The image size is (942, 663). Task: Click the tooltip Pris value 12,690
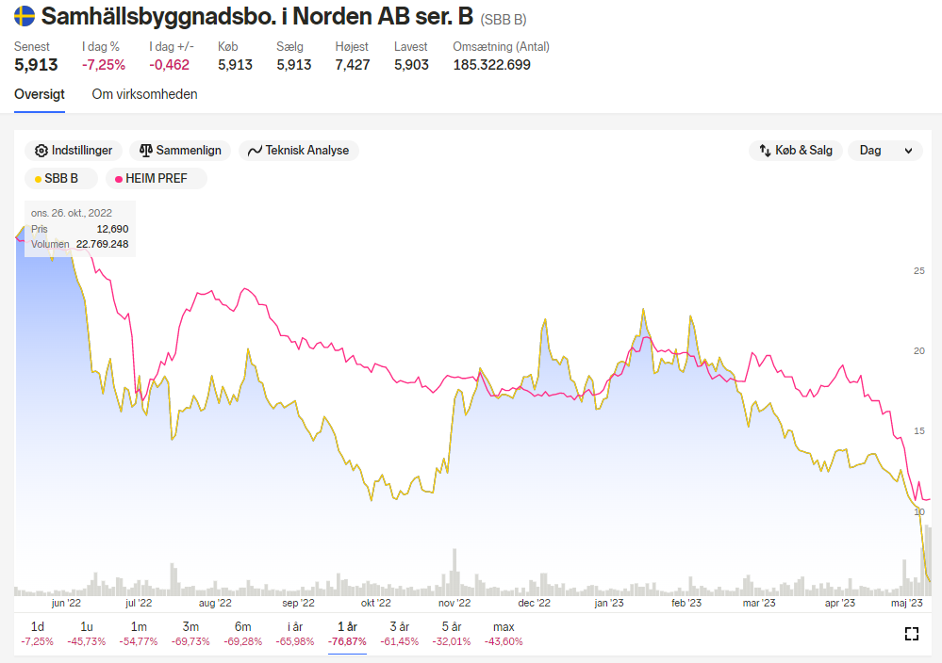coord(112,229)
